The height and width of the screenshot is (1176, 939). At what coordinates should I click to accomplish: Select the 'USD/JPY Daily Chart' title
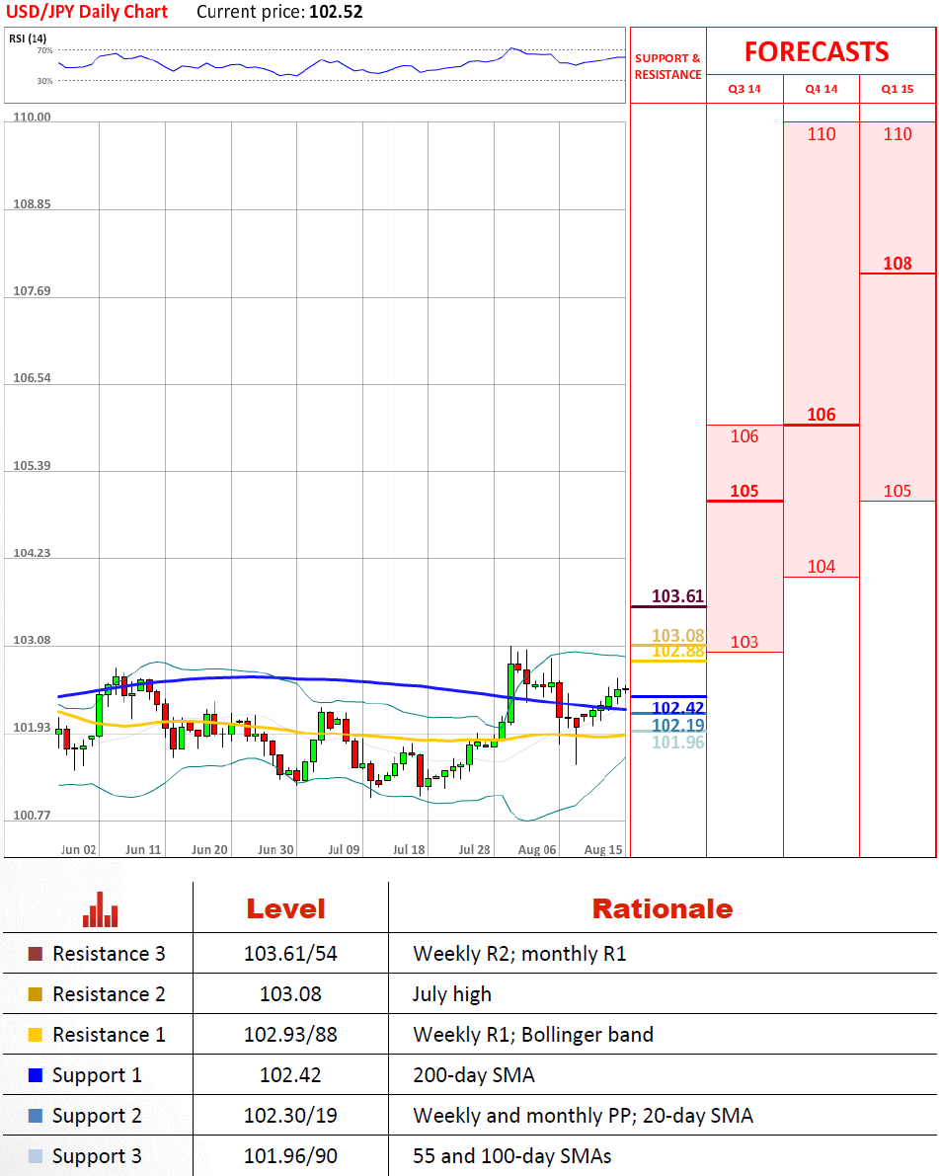coord(87,12)
